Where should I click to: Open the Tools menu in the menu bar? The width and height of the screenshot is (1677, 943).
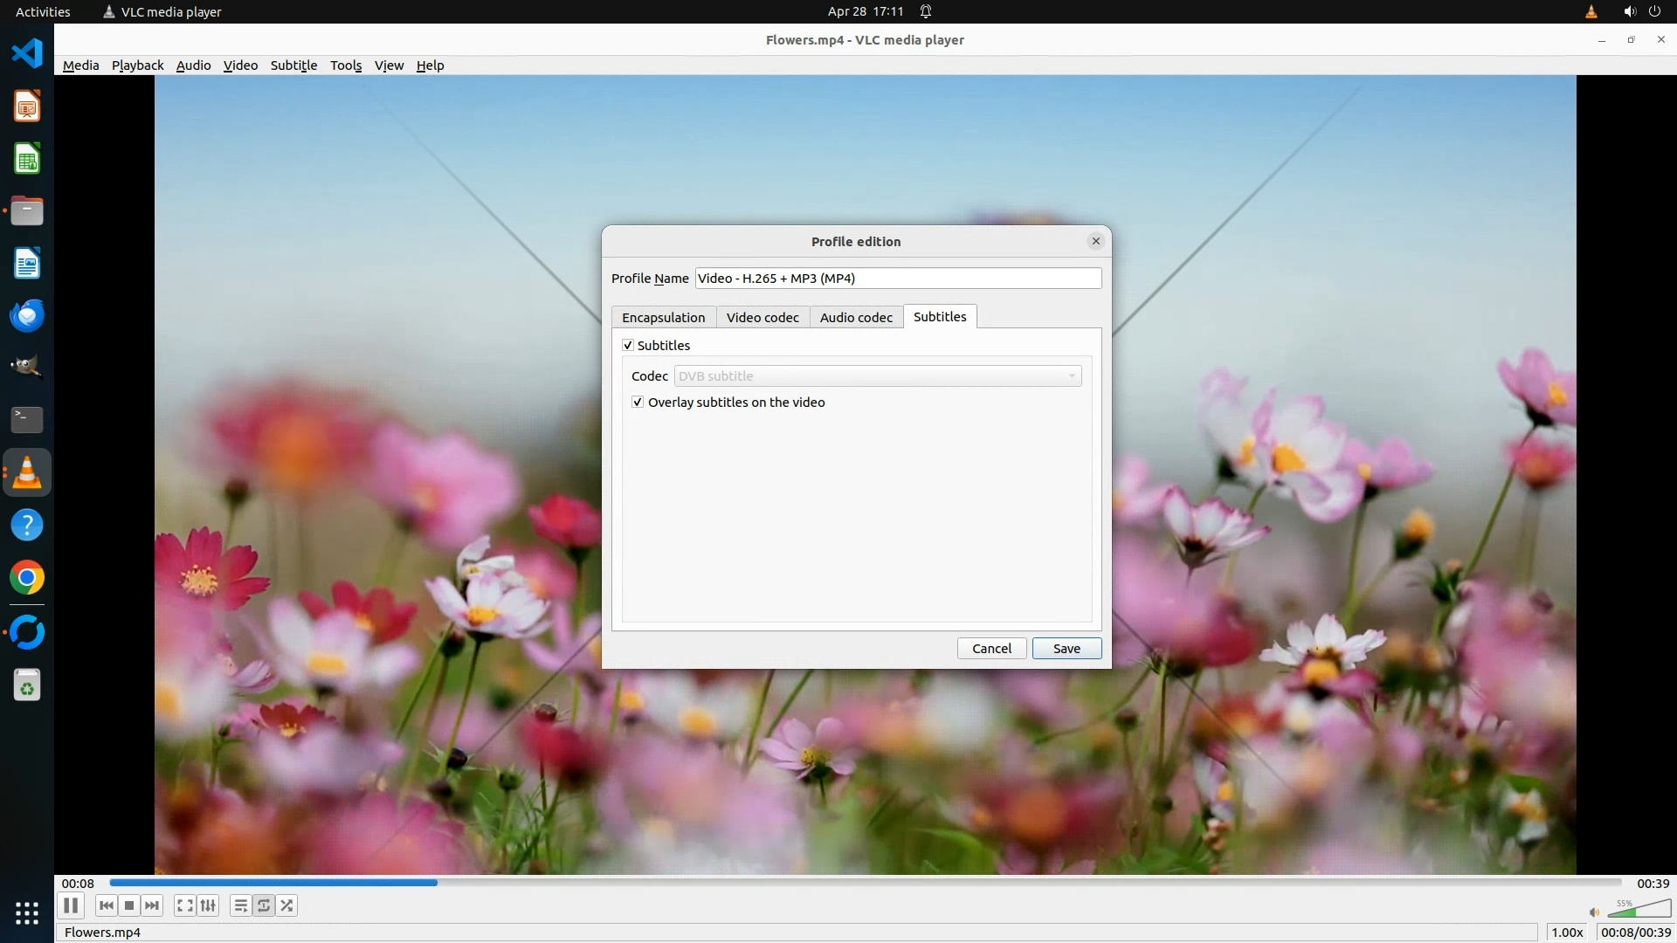(x=346, y=65)
